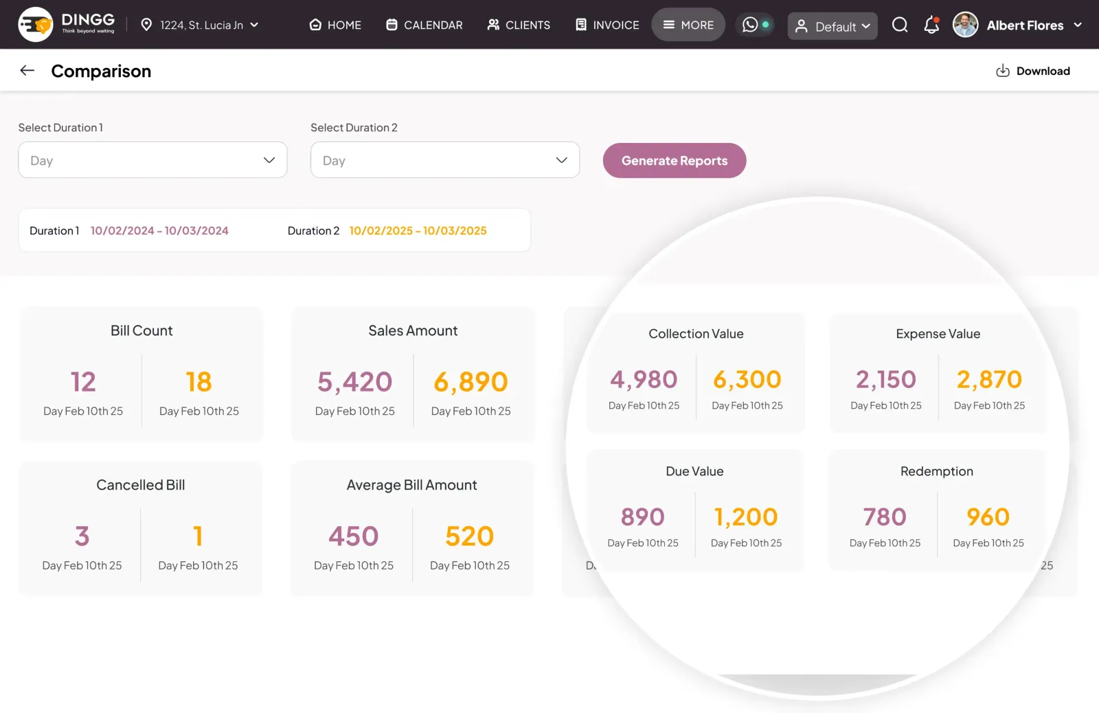Viewport: 1099px width, 713px height.
Task: Open the Select Duration 2 dropdown
Action: click(445, 160)
